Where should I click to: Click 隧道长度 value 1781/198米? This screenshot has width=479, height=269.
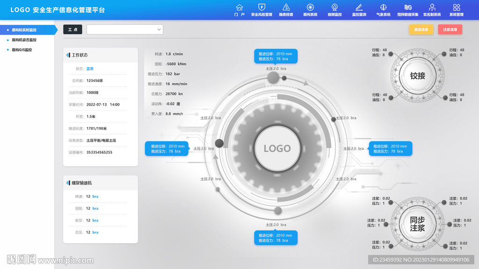click(x=96, y=128)
